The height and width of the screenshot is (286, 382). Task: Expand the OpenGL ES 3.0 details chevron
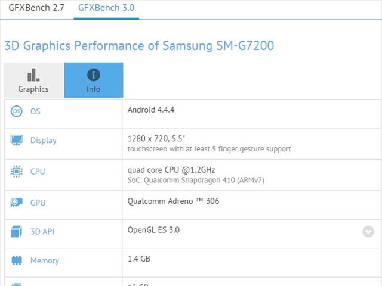368,231
